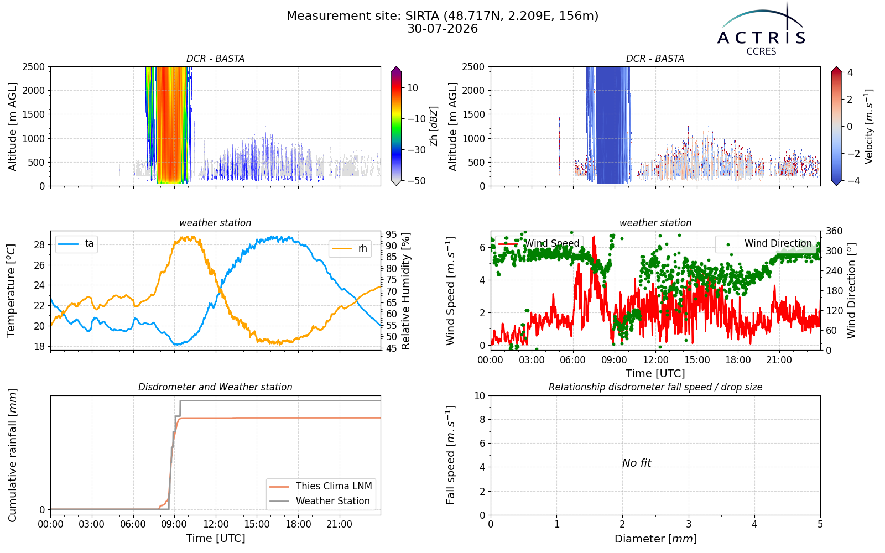
Task: Click the 'Diameter [mm]' axis label
Action: (655, 539)
